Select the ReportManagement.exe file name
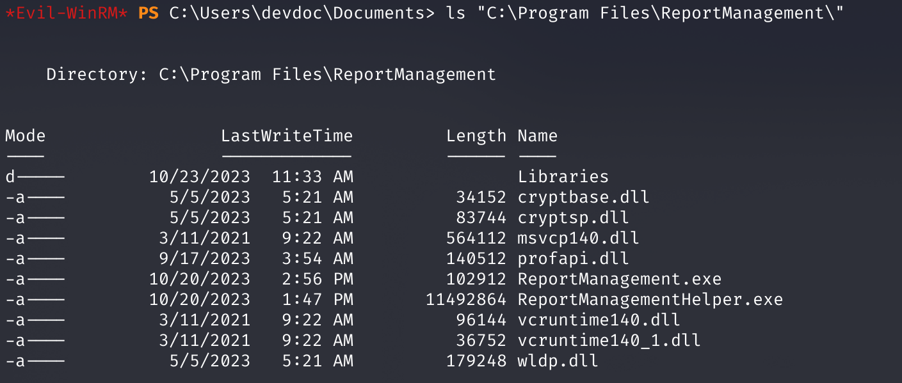This screenshot has height=383, width=902. tap(619, 279)
